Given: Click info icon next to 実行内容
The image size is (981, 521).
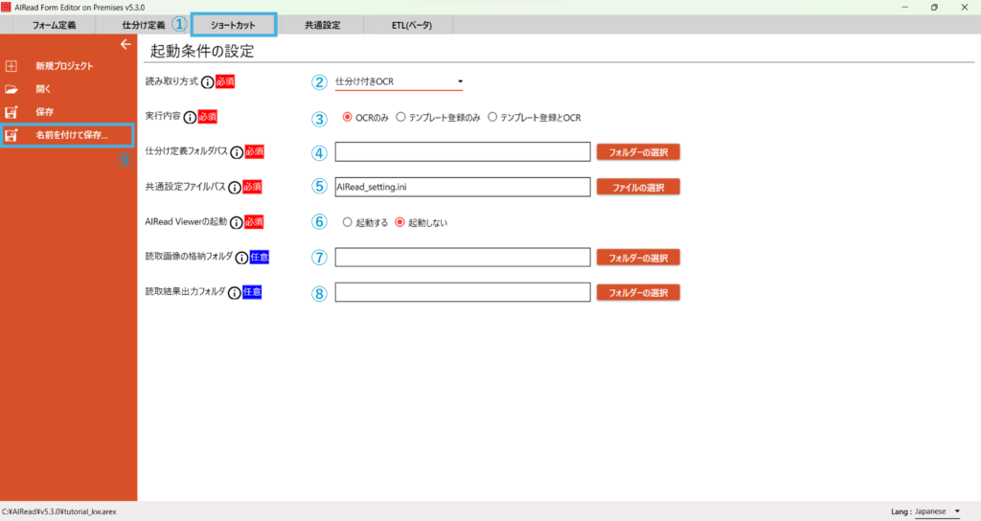Looking at the screenshot, I should point(190,117).
